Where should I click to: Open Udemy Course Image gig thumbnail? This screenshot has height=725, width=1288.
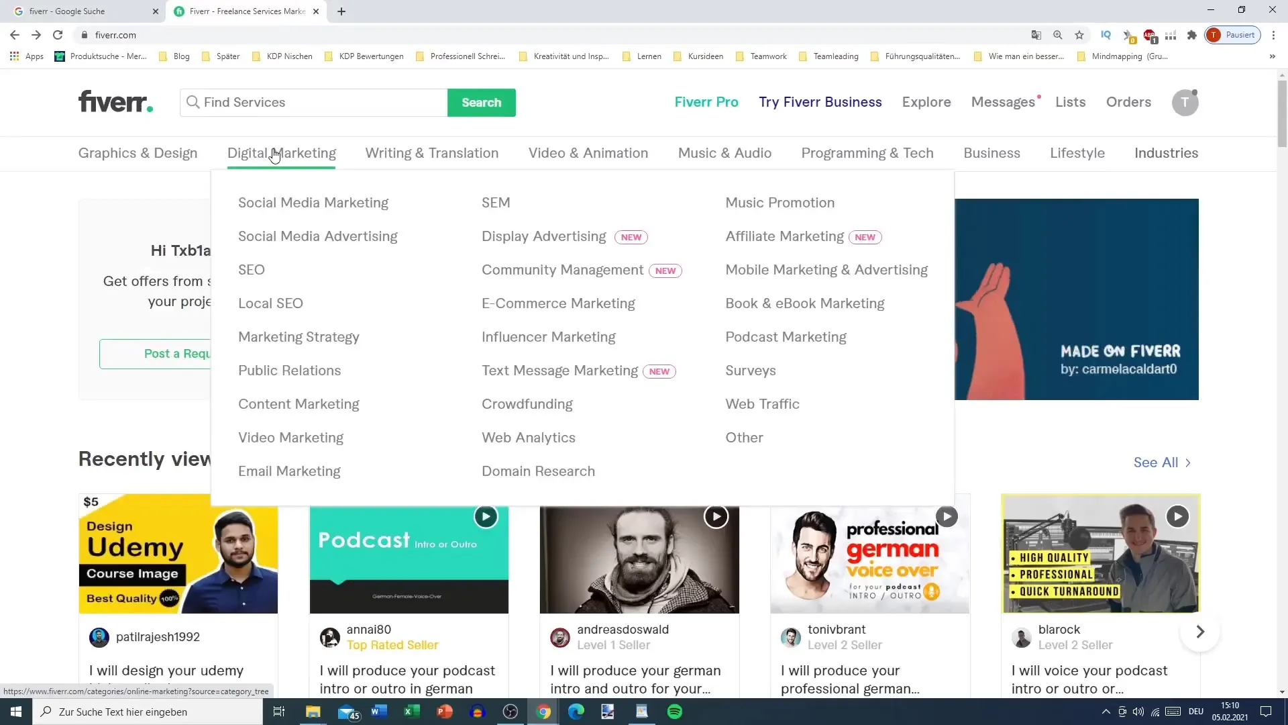[x=178, y=554]
